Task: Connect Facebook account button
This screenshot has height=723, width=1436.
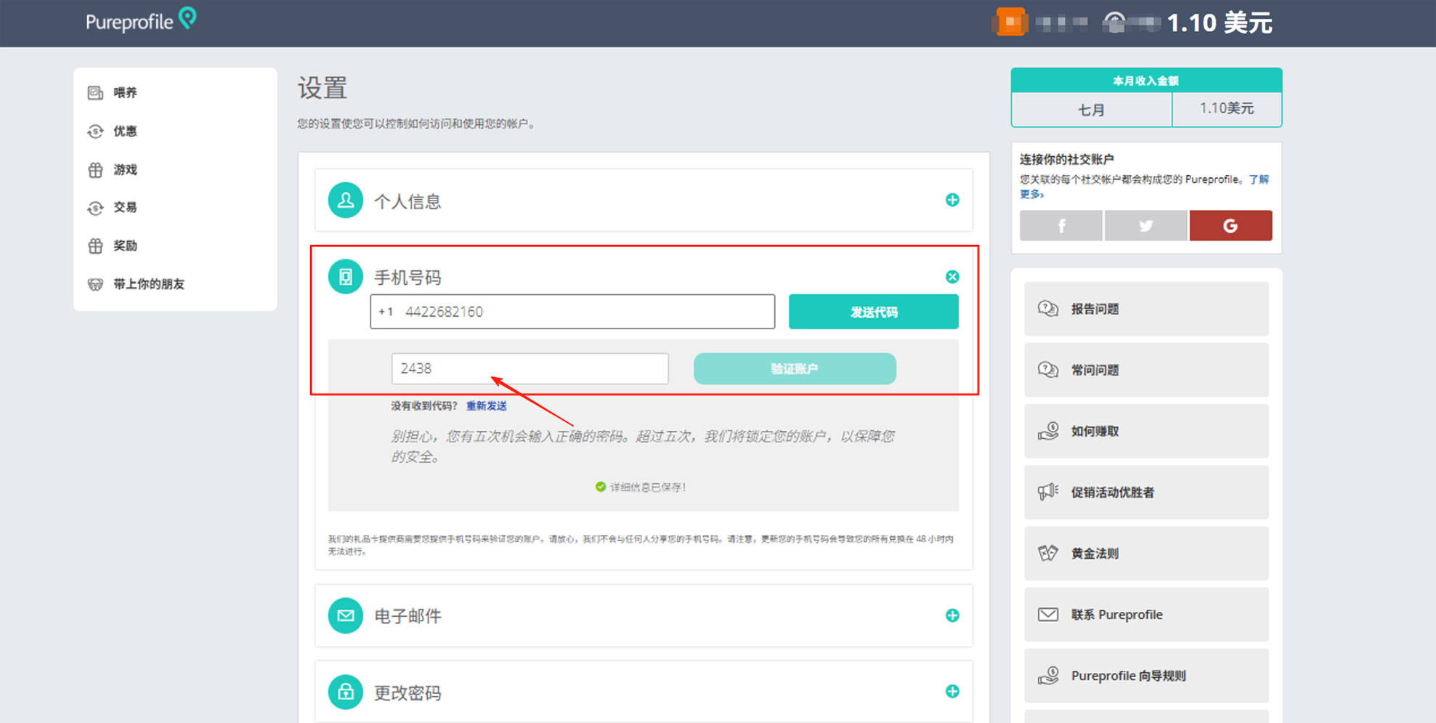Action: pos(1061,226)
